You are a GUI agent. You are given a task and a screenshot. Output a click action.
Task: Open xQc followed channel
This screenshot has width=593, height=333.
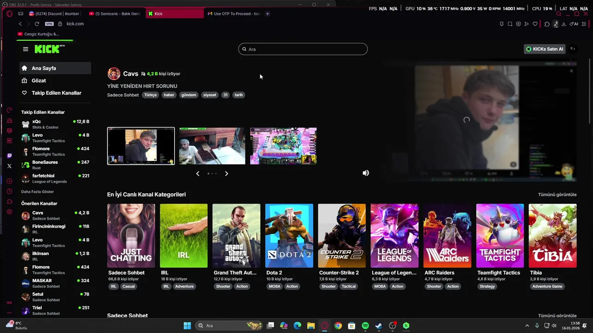point(55,124)
